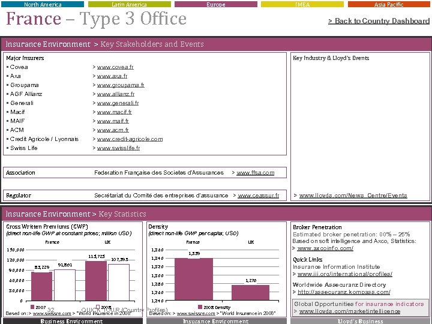Open swissre.com link under Density chart

(196, 314)
